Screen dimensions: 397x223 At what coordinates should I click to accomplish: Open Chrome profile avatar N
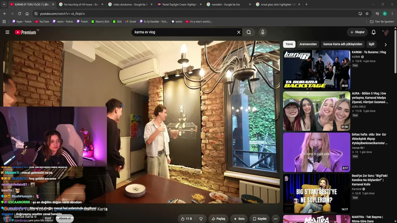(385, 14)
